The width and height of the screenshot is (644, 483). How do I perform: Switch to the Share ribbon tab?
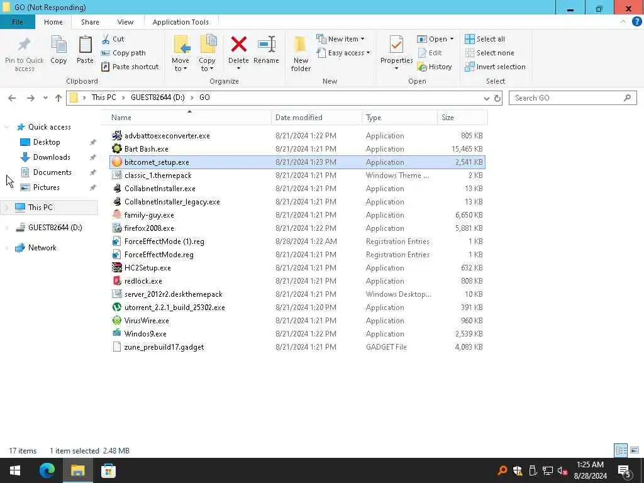click(x=90, y=22)
